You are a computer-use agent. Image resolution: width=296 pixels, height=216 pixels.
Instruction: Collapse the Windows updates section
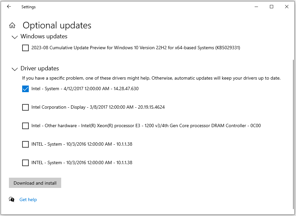[15, 37]
